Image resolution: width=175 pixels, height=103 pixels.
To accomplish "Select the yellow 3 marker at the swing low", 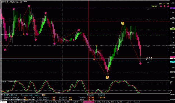I will (x=107, y=77).
